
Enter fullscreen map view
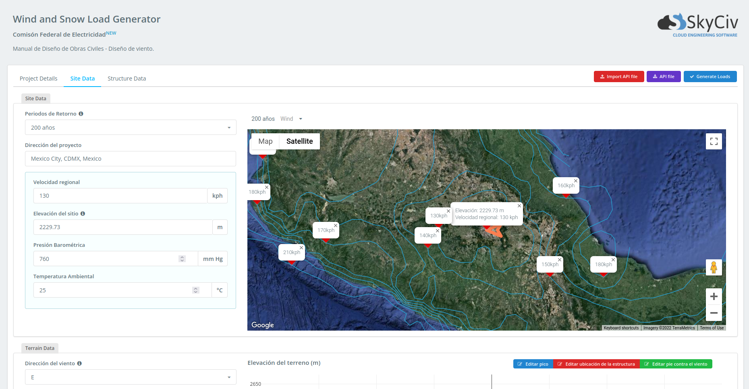coord(714,141)
